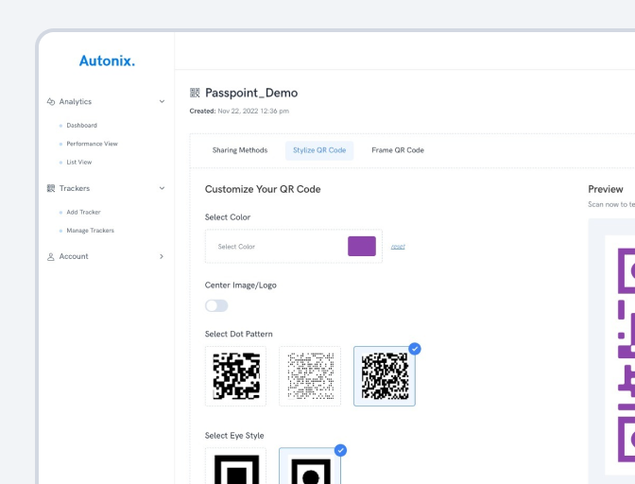635x484 pixels.
Task: Select the small dotted dot pattern
Action: [310, 376]
